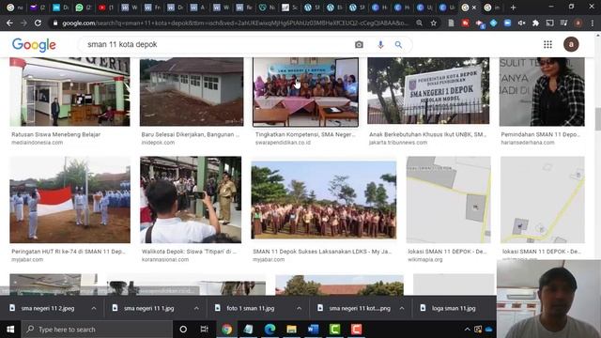Switch to the WhatsApp browser tab
Screen dimensions: 601x338
click(x=84, y=8)
